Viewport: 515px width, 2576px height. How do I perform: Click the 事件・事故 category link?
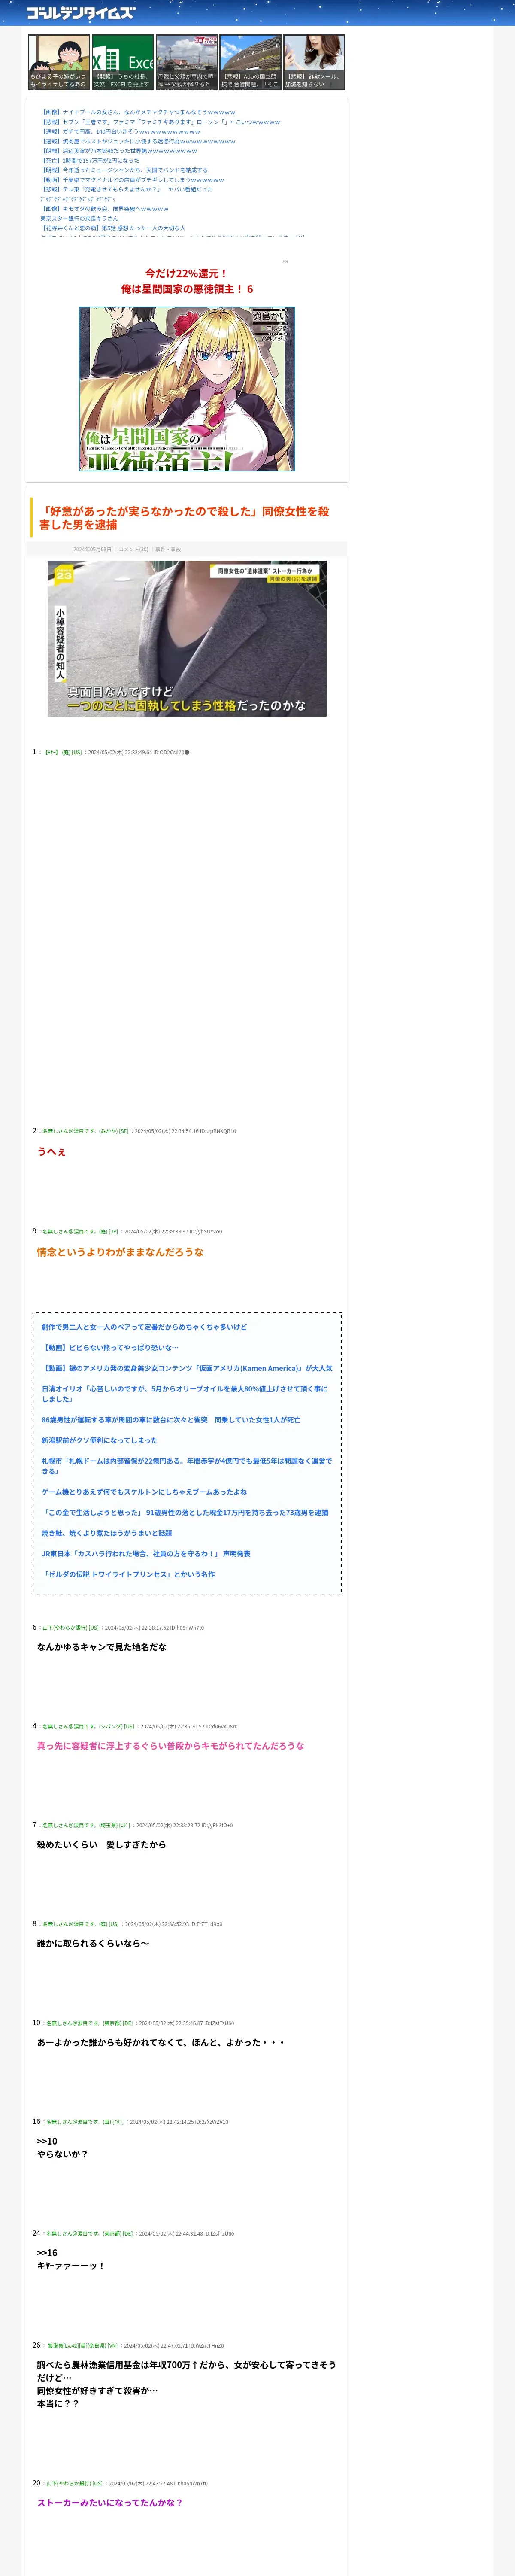[x=168, y=549]
